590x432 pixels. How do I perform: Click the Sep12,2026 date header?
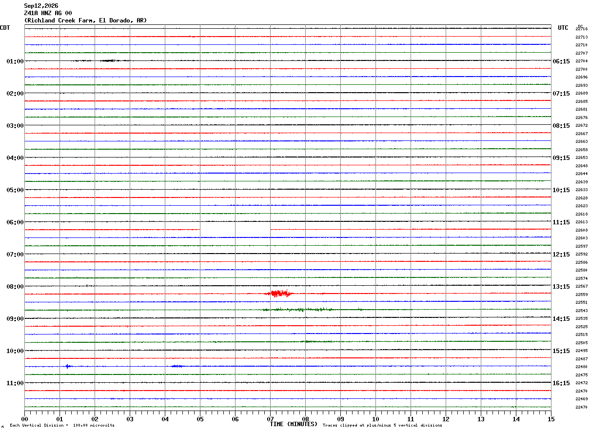(41, 6)
